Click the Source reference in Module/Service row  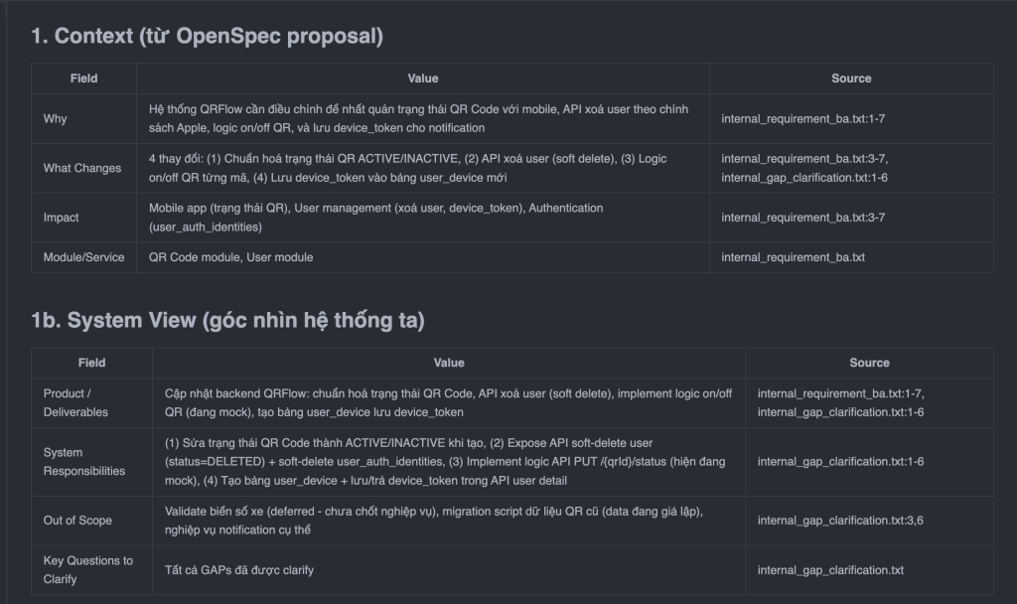(793, 257)
